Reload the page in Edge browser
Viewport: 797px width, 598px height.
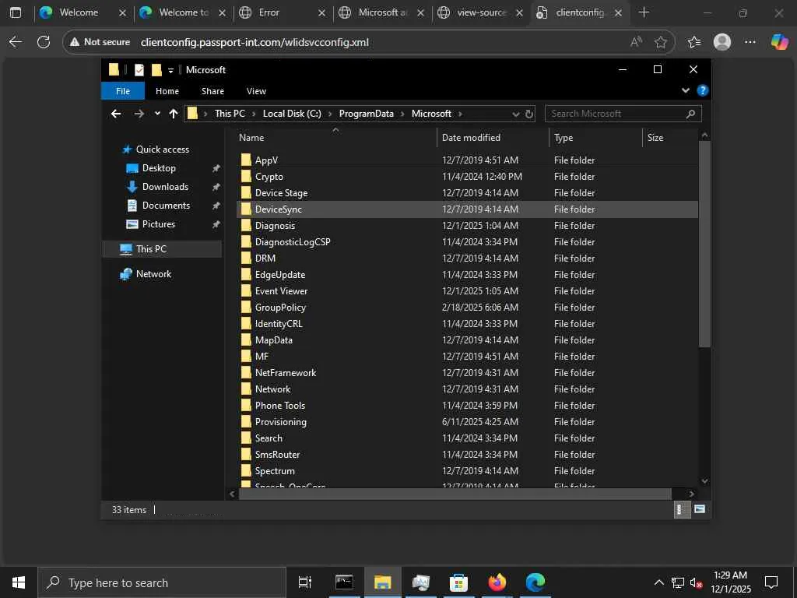click(x=44, y=42)
